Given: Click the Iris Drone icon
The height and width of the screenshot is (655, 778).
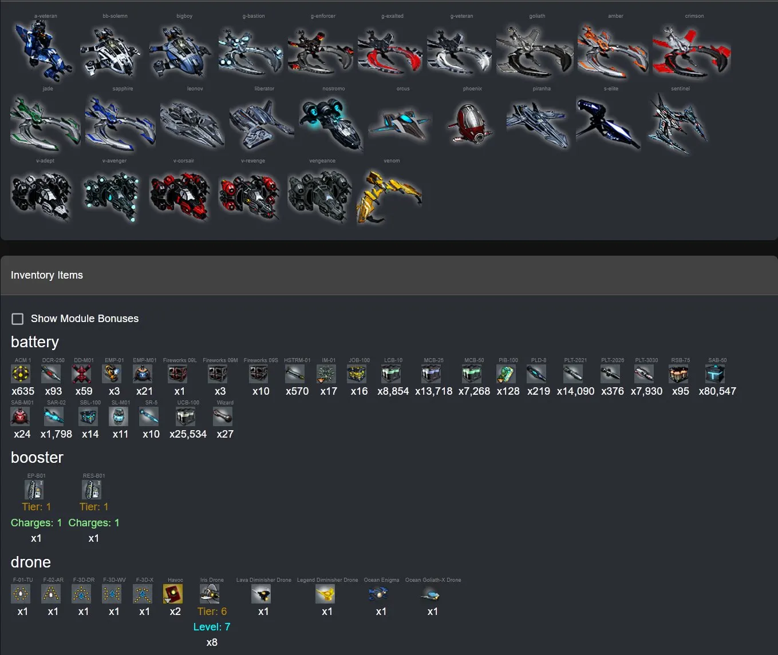Looking at the screenshot, I should click(210, 594).
